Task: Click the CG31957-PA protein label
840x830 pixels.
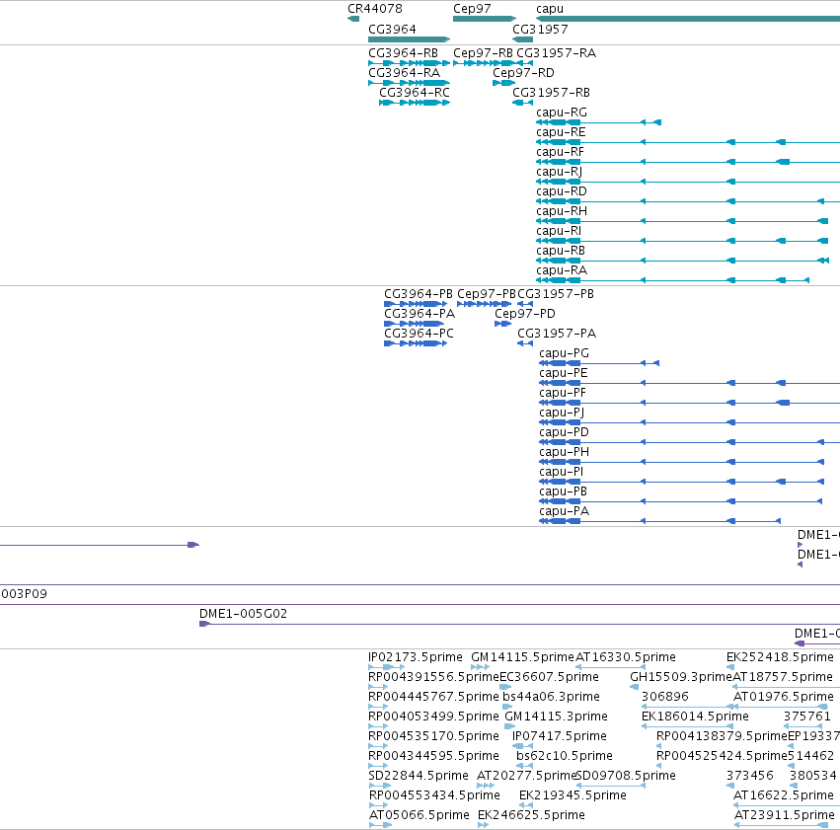Action: coord(557,334)
